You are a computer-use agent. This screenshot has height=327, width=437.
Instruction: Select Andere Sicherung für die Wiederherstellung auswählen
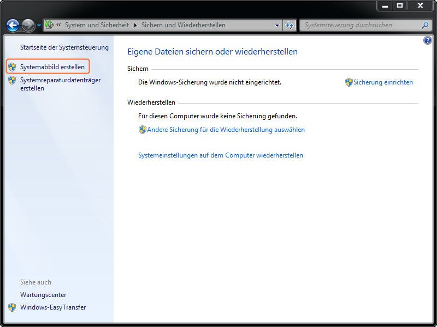click(x=226, y=130)
